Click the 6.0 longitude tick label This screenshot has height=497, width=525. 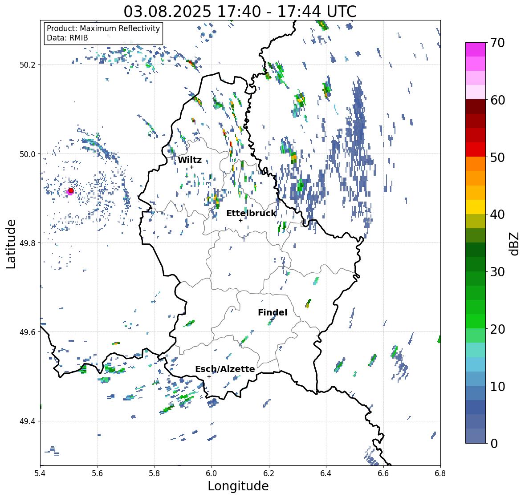212,473
